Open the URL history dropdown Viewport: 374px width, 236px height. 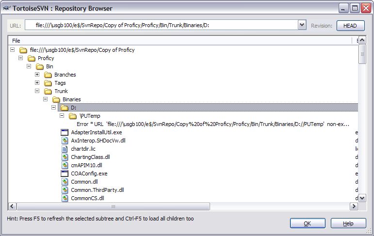[302, 25]
